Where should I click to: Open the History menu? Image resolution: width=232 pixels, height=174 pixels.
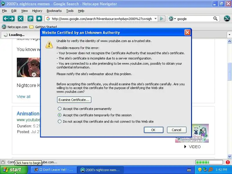point(37,11)
